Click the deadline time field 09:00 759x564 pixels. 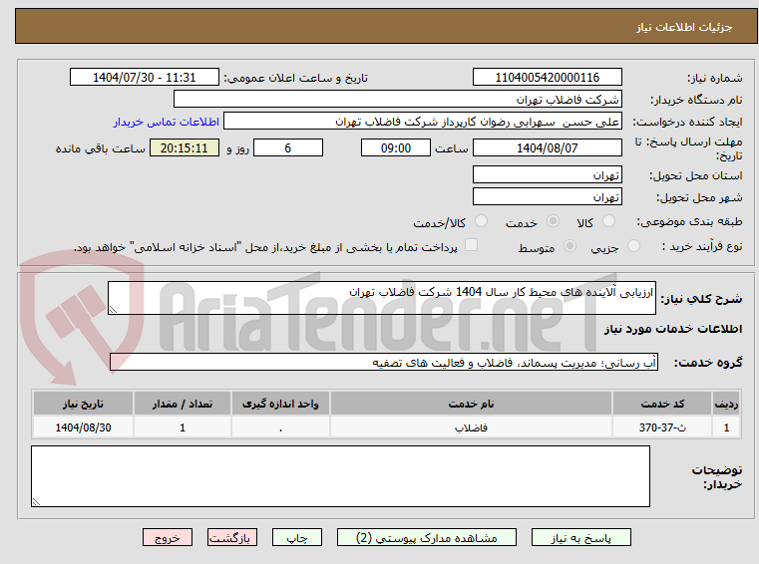point(396,147)
